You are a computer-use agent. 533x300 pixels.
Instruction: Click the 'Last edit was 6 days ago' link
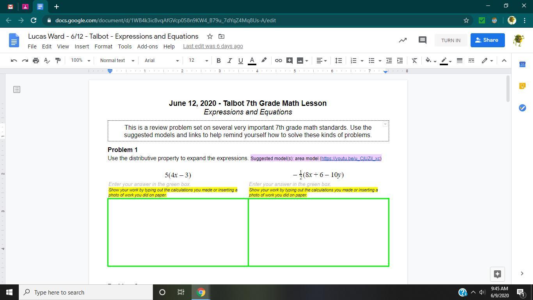tap(213, 46)
